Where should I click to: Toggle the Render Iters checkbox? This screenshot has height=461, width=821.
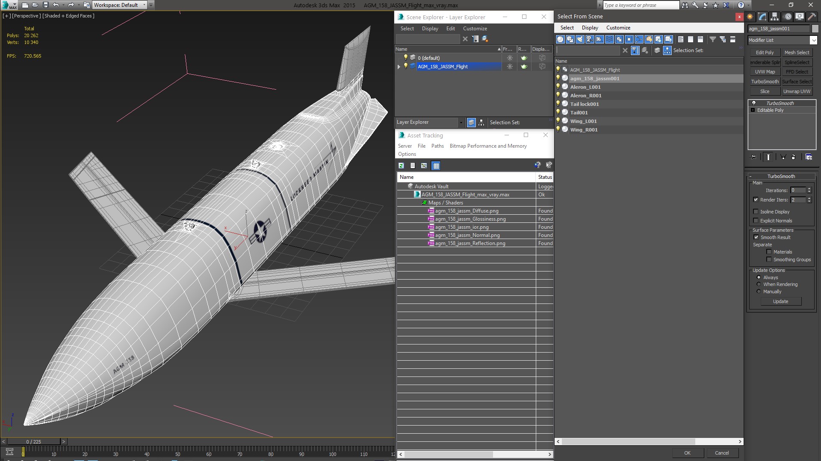pyautogui.click(x=756, y=200)
